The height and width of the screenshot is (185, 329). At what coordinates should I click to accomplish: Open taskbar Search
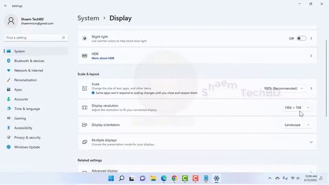[x=121, y=178]
